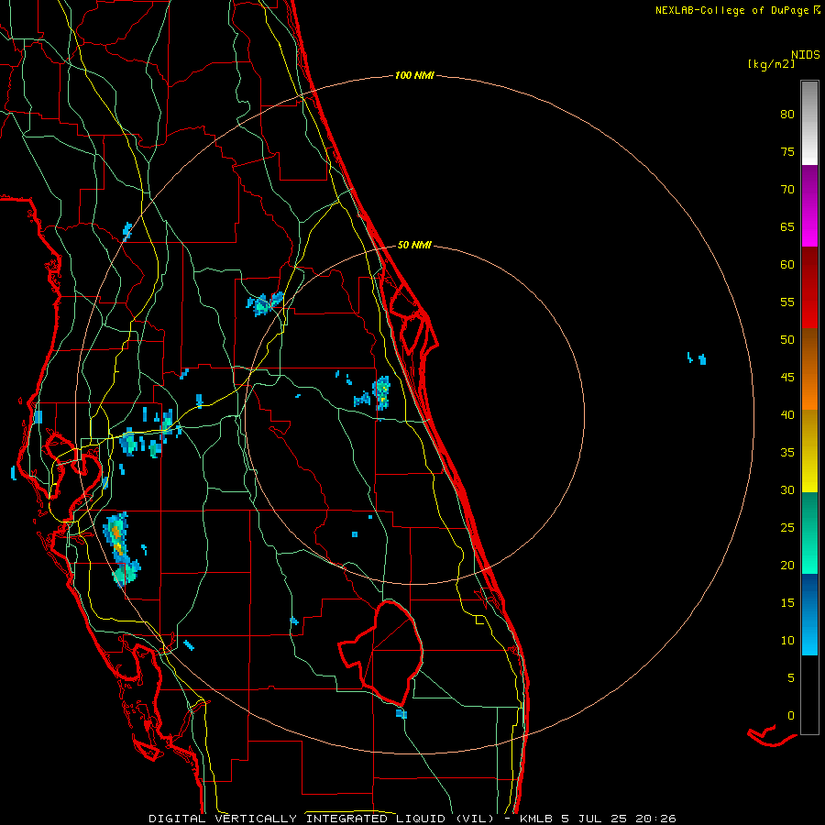This screenshot has width=825, height=825.
Task: Pick the magenta band on the color bar
Action: [x=809, y=206]
